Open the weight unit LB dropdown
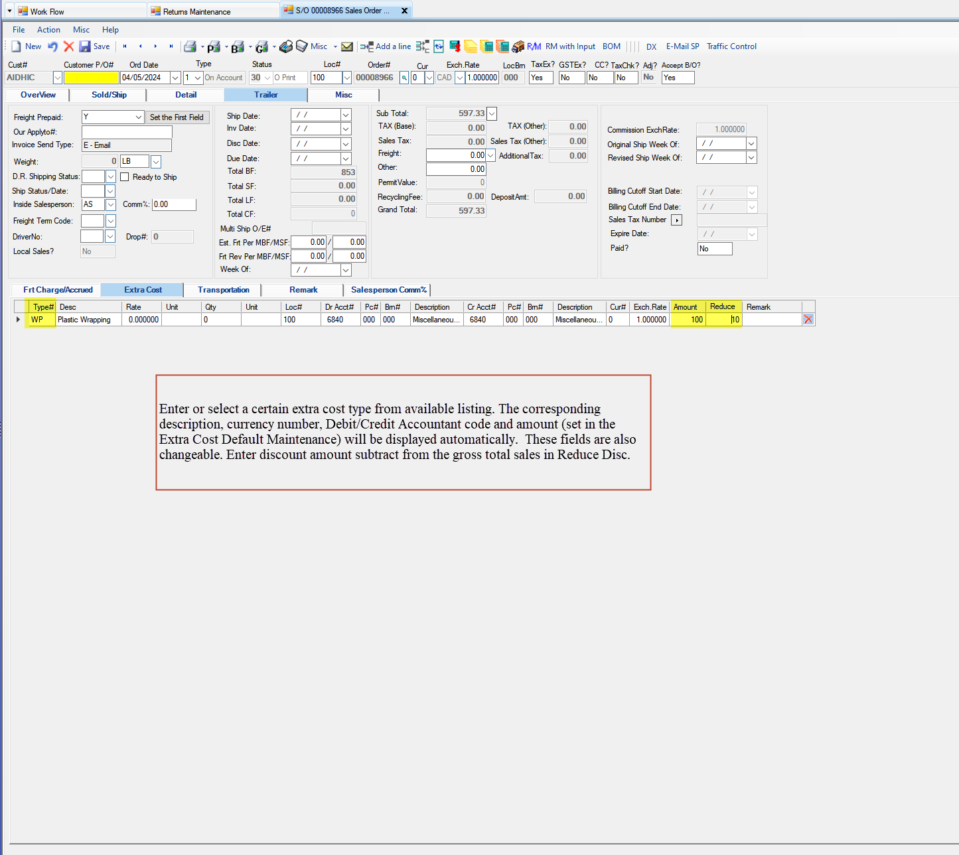Viewport: 959px width, 855px height. [155, 161]
